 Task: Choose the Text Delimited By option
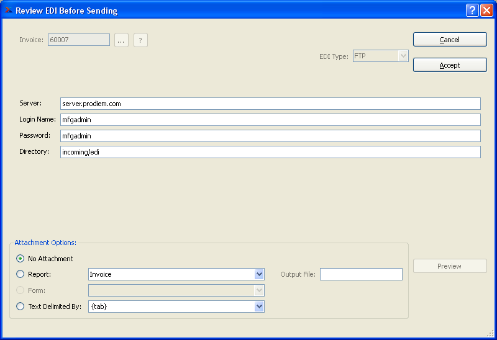(21, 306)
